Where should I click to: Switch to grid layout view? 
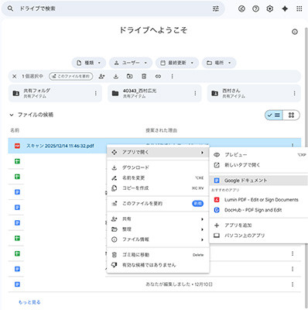[291, 115]
